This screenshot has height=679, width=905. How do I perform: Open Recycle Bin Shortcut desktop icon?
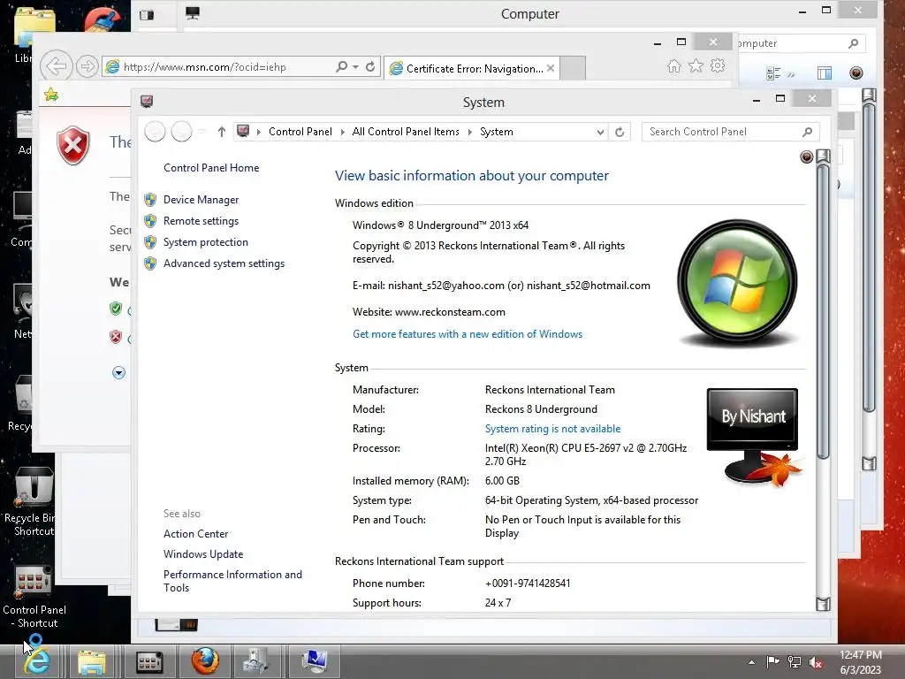[x=32, y=502]
